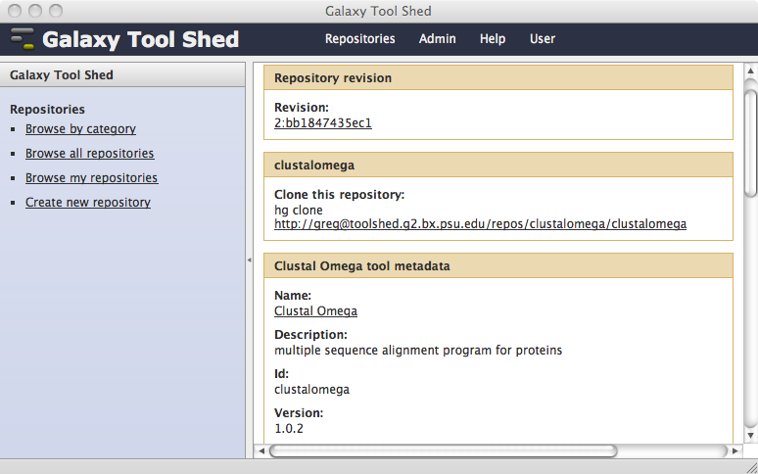Open the Clustal Omega tool name link
Viewport: 758px width, 474px height.
(315, 310)
